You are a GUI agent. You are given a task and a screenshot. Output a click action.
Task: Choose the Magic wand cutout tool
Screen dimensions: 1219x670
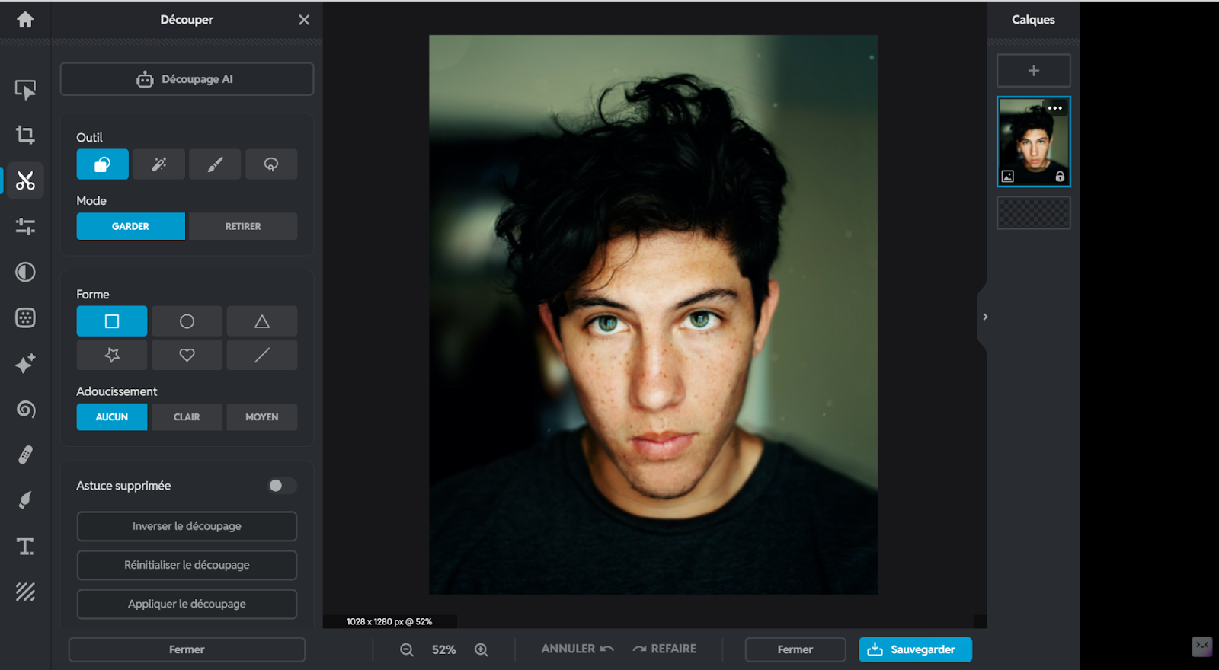[x=158, y=164]
